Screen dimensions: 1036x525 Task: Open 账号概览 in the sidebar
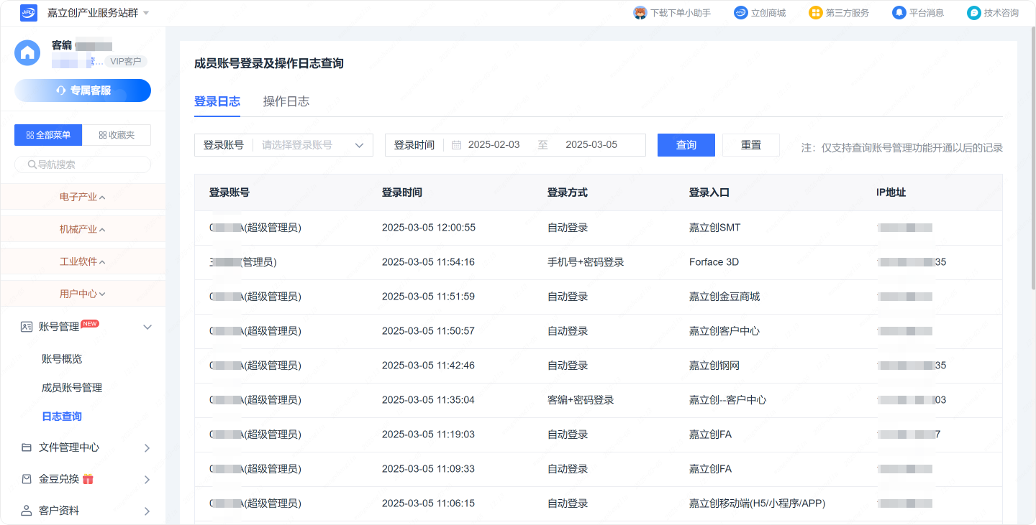[62, 359]
